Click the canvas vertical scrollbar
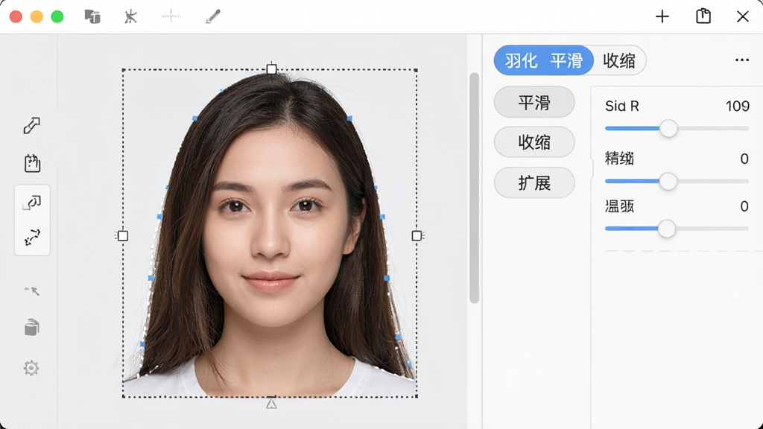The width and height of the screenshot is (763, 429). (x=475, y=188)
